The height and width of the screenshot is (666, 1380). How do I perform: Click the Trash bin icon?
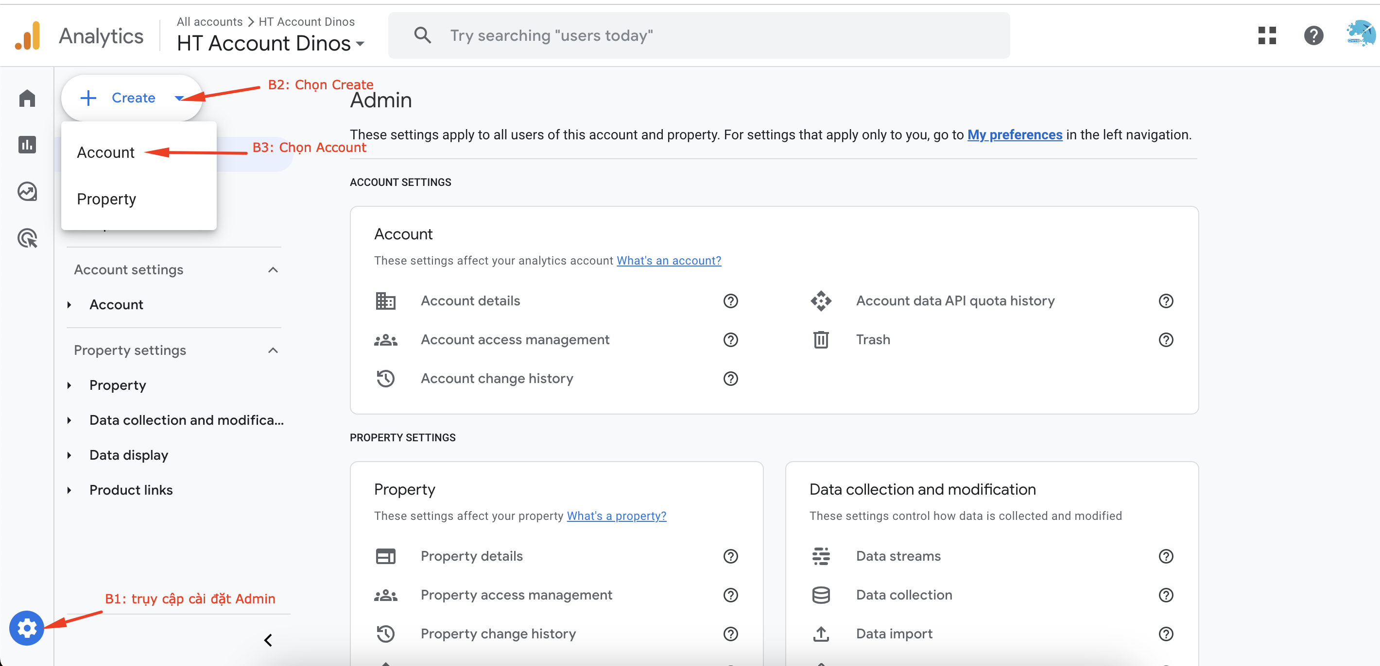[x=821, y=340]
